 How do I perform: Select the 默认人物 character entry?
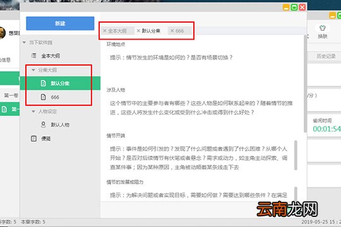click(60, 125)
